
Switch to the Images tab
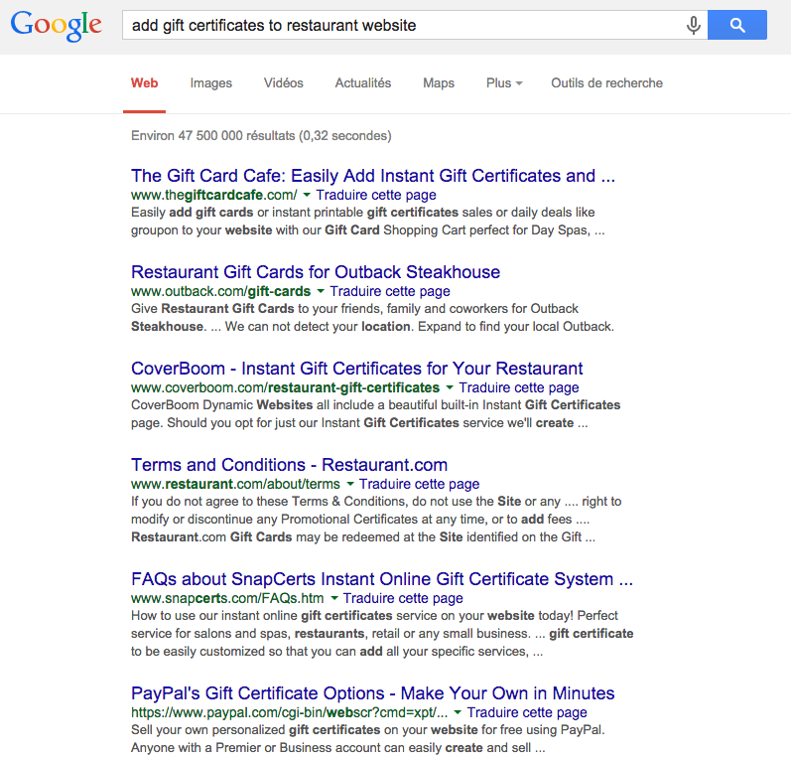210,82
